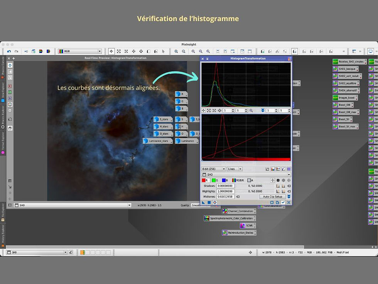Open the View Explorer side tab
This screenshot has width=378, height=284.
coord(3,92)
